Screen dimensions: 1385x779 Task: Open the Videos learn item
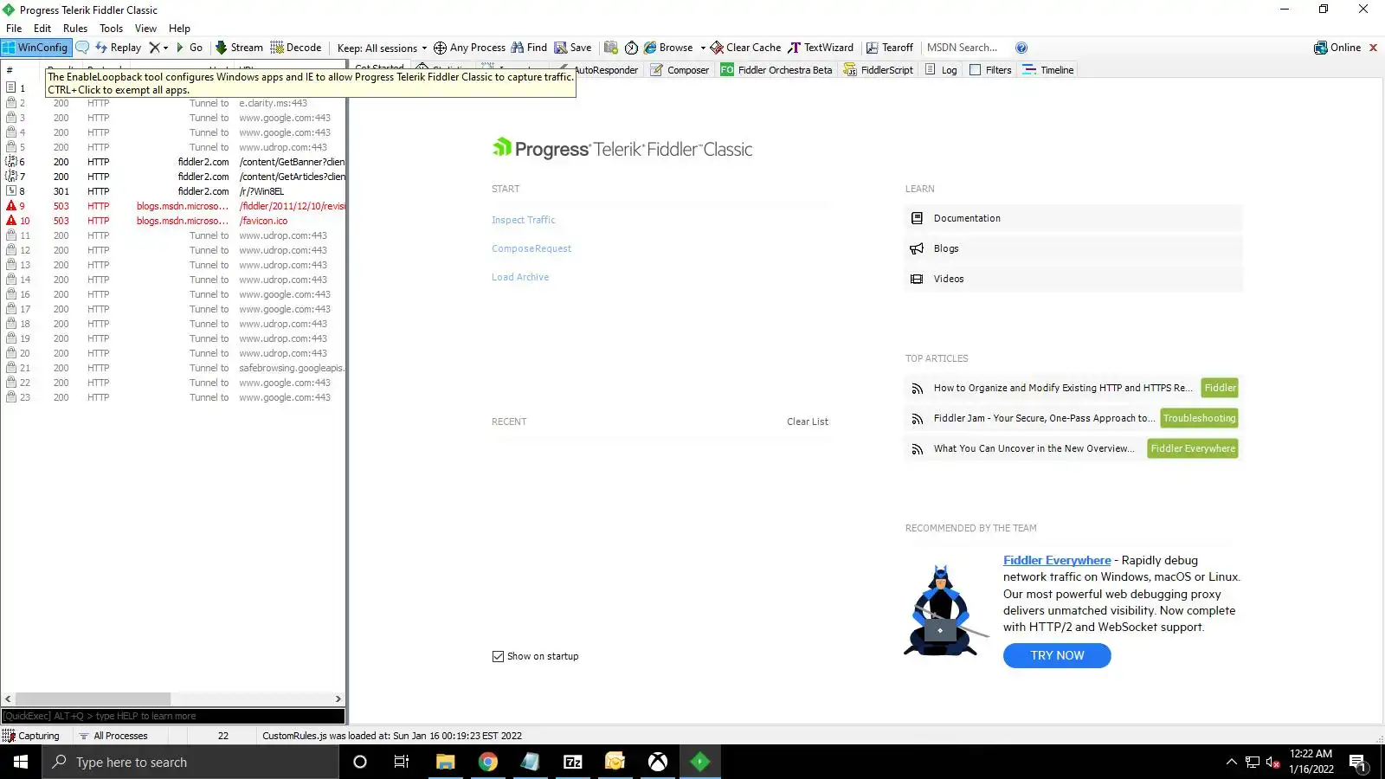[x=1073, y=279]
